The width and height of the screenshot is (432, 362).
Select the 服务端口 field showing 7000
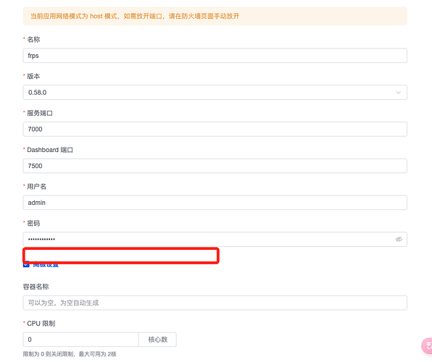coord(215,129)
